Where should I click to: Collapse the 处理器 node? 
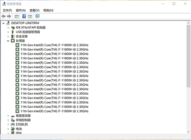pyautogui.click(x=8, y=41)
